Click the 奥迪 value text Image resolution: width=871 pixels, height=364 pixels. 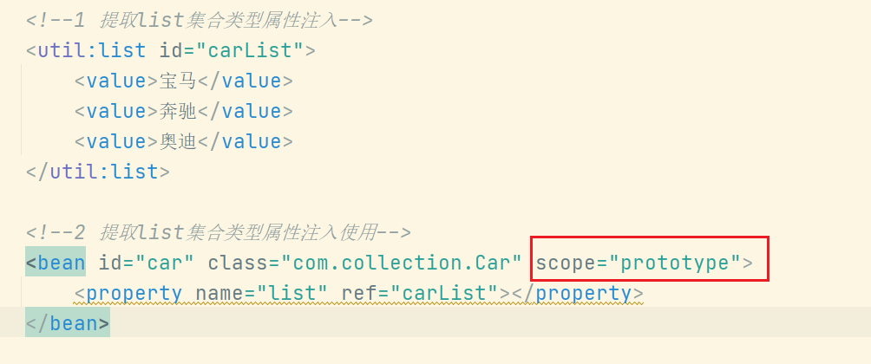click(178, 141)
